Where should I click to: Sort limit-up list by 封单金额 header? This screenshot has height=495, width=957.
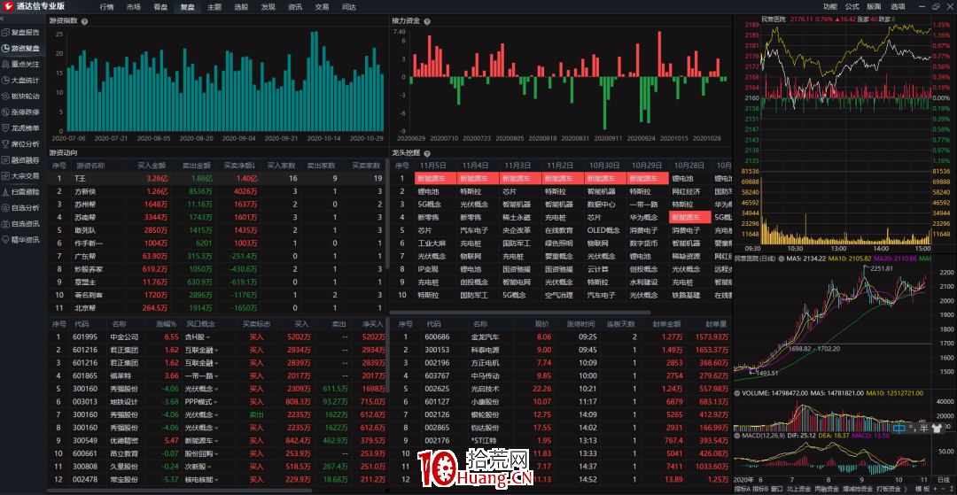(x=665, y=324)
